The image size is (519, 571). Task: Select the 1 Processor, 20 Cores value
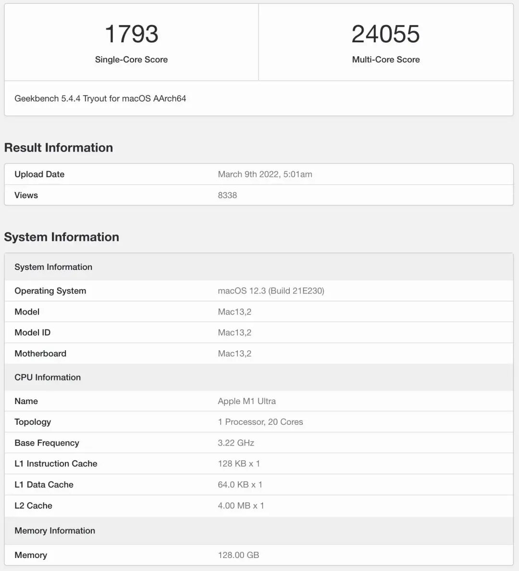(260, 422)
